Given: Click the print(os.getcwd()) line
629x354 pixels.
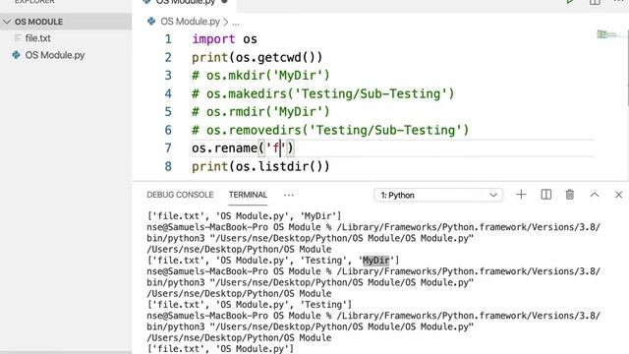Looking at the screenshot, I should tap(257, 57).
